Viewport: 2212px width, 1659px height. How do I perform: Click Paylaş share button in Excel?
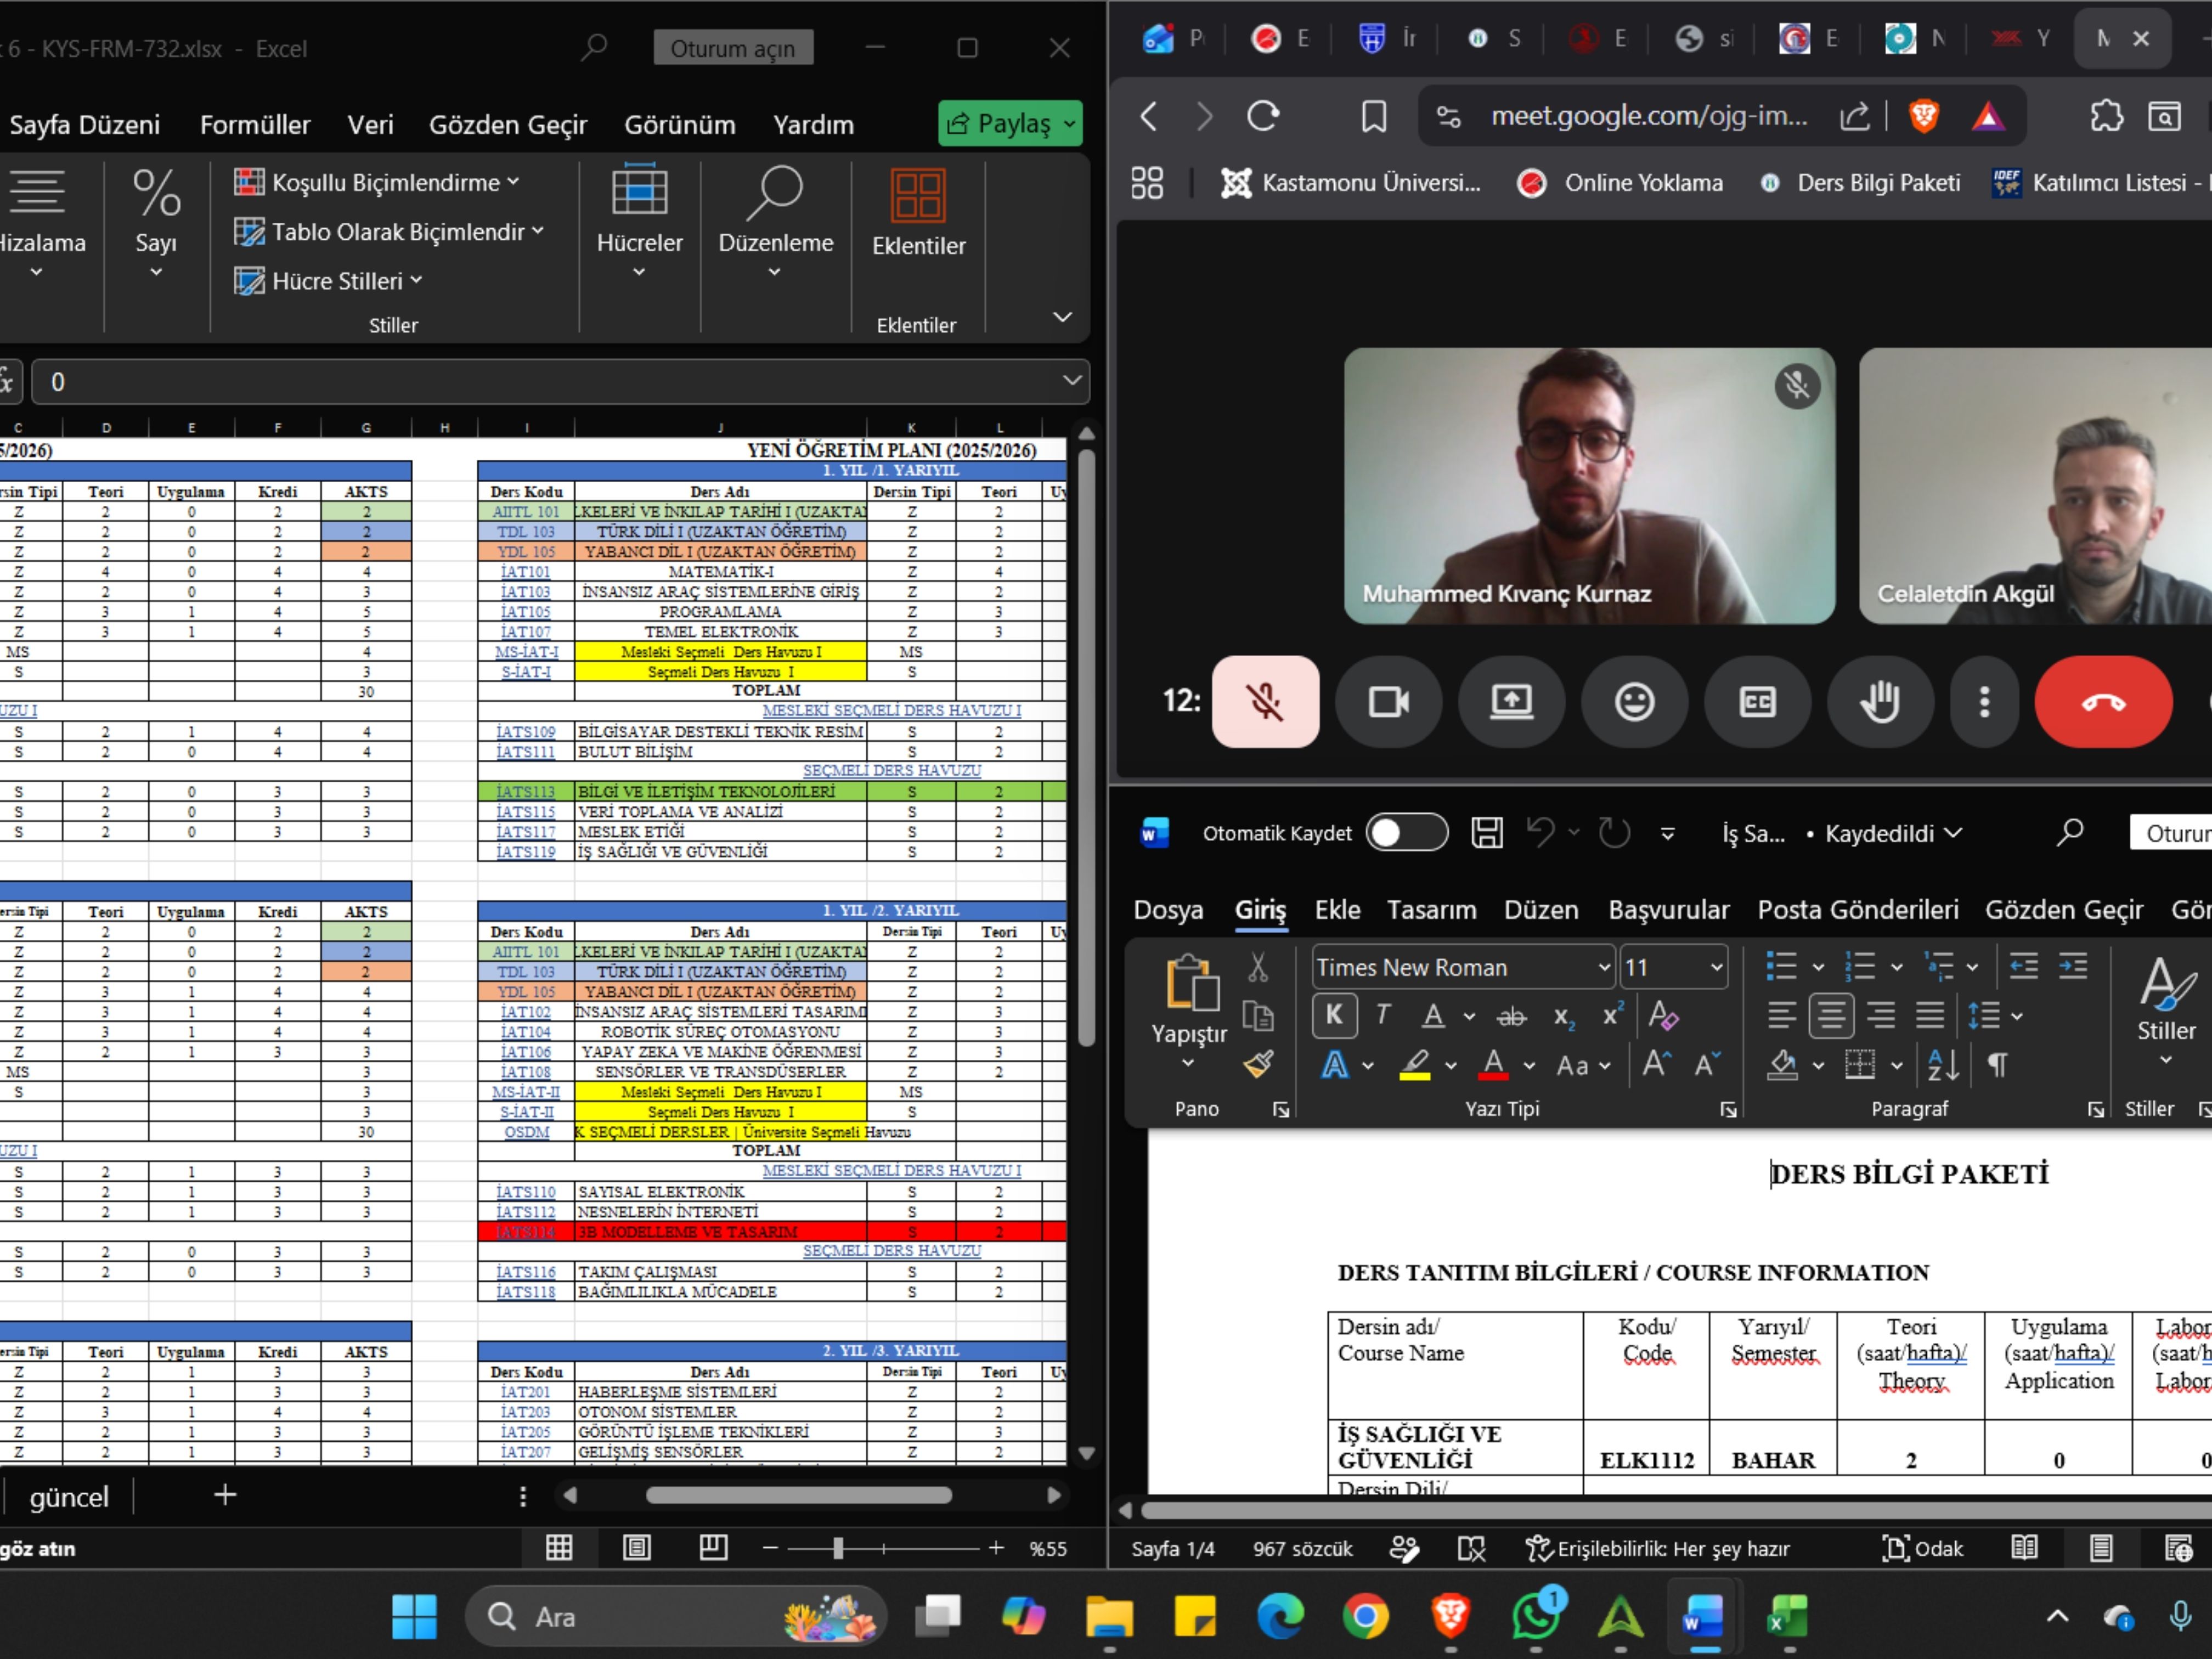click(1010, 123)
